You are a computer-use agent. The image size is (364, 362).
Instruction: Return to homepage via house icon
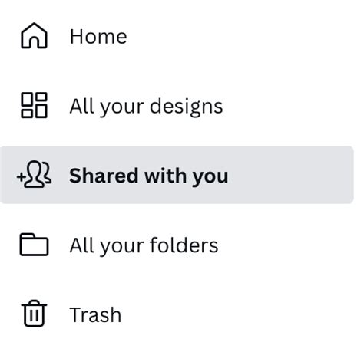point(34,35)
